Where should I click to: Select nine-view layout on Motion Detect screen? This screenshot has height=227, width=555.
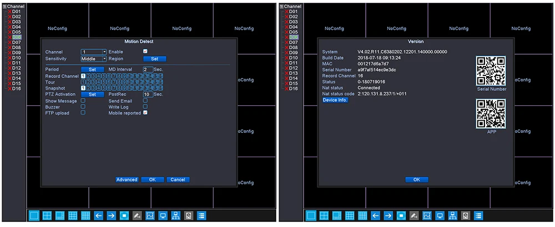73,215
